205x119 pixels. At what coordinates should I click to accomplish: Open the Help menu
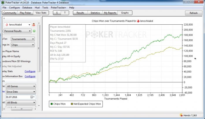click(x=72, y=8)
